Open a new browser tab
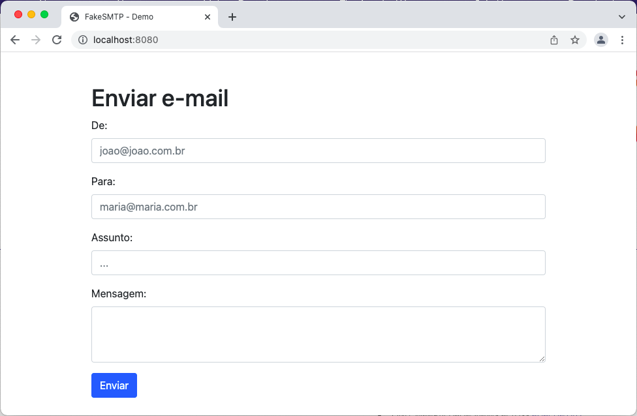Viewport: 637px width, 416px height. [232, 17]
